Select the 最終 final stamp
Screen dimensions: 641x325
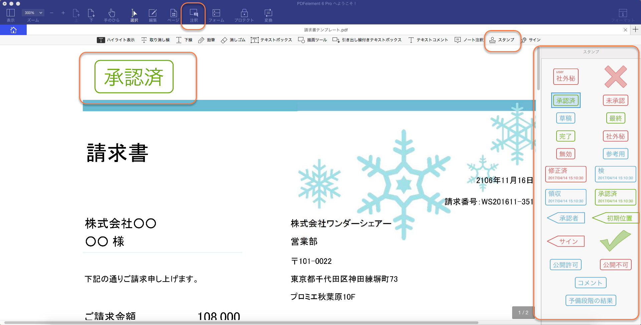click(615, 118)
